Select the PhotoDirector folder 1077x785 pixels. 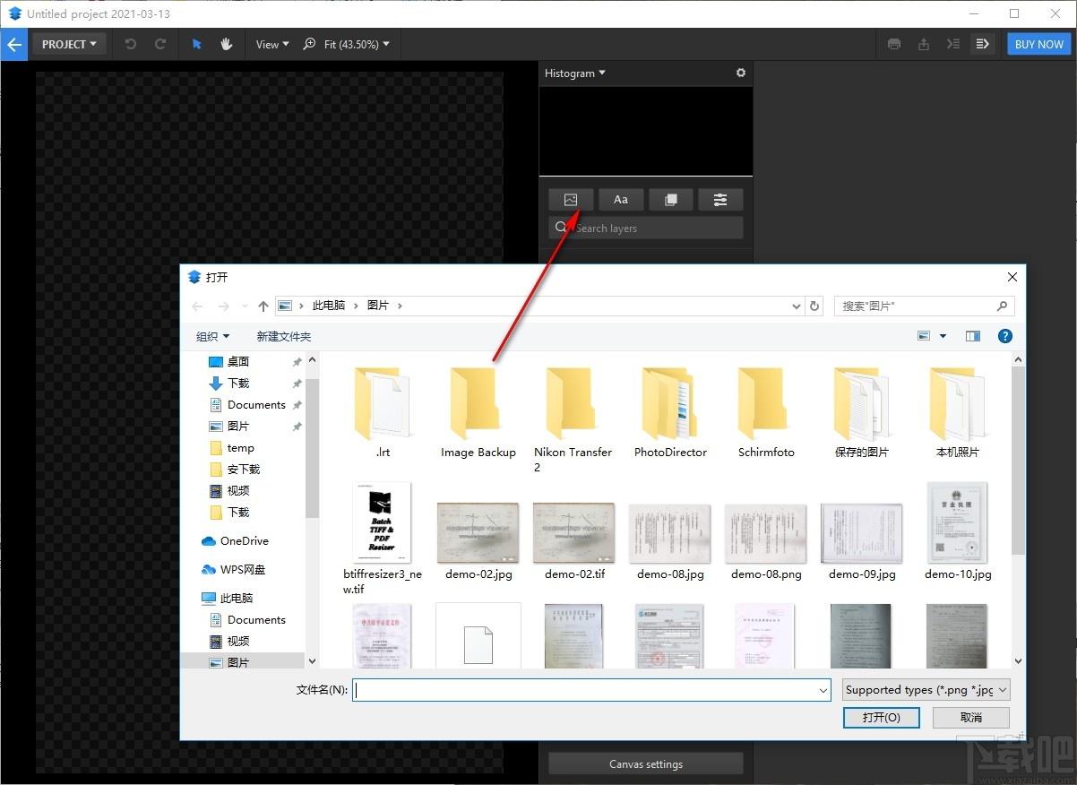tap(670, 411)
